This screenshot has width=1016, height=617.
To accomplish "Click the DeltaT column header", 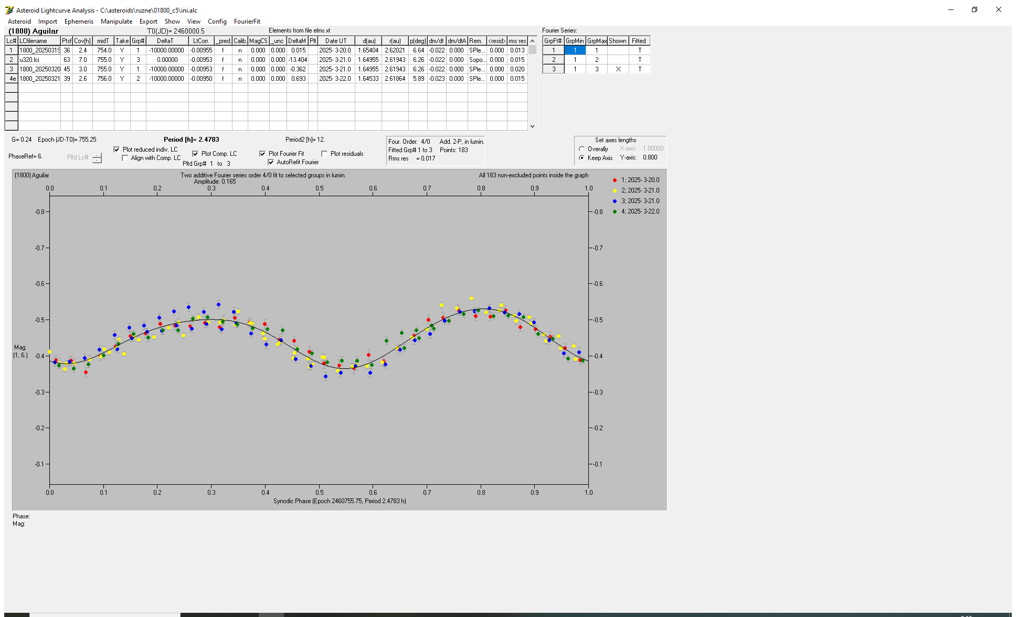I will click(x=167, y=41).
